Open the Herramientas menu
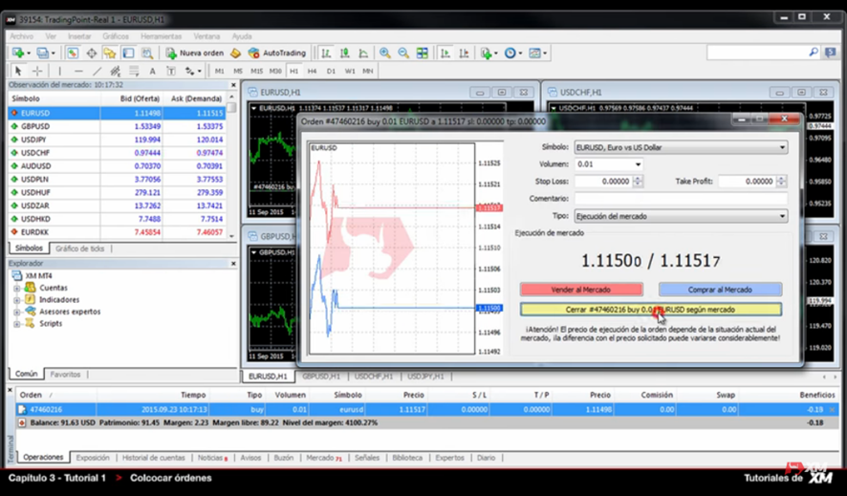Image resolution: width=847 pixels, height=496 pixels. 161,36
